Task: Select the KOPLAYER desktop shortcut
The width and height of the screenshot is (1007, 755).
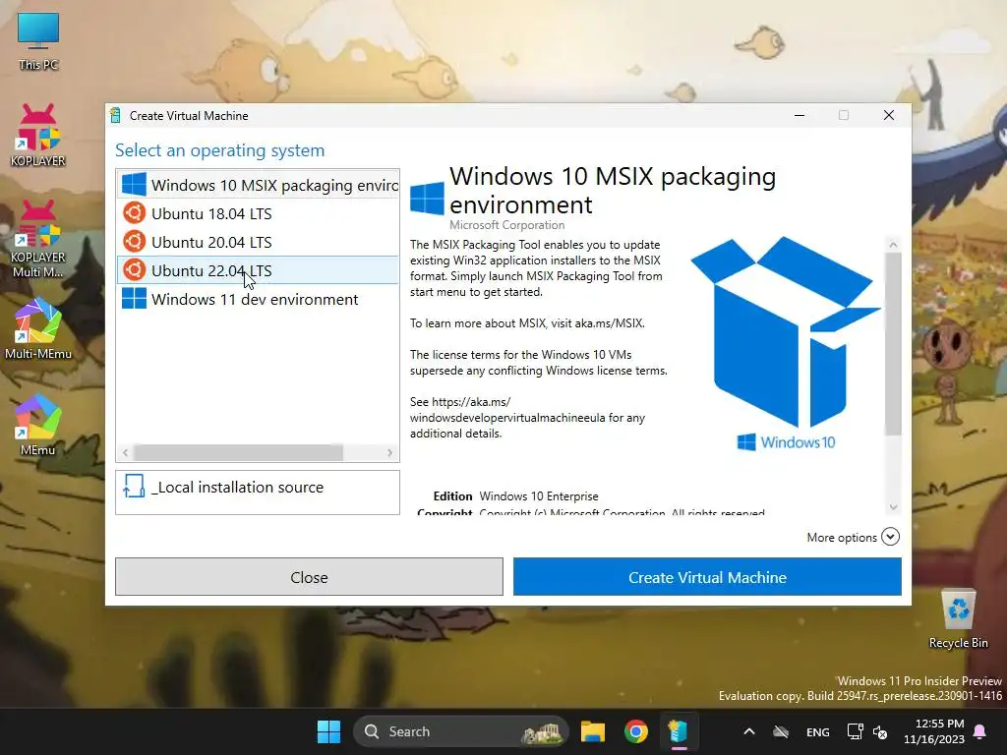Action: [x=38, y=136]
